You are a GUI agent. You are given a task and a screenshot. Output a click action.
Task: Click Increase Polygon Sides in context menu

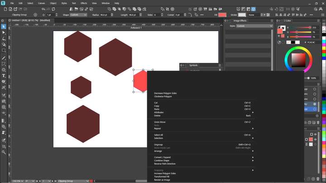pos(165,174)
